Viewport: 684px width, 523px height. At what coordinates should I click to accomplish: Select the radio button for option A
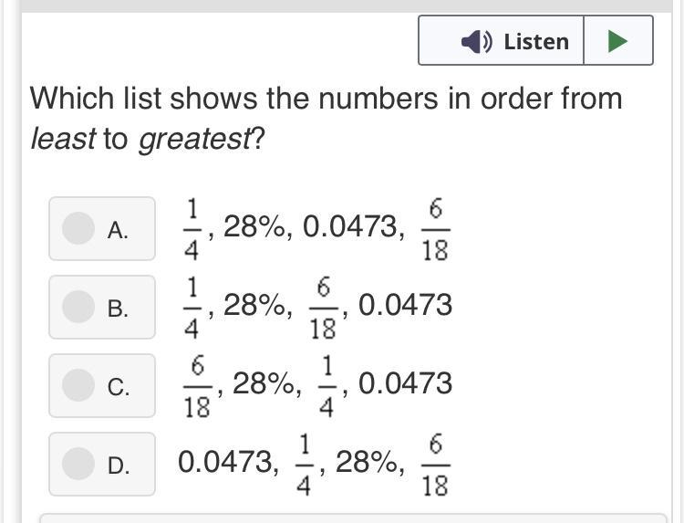pyautogui.click(x=78, y=228)
